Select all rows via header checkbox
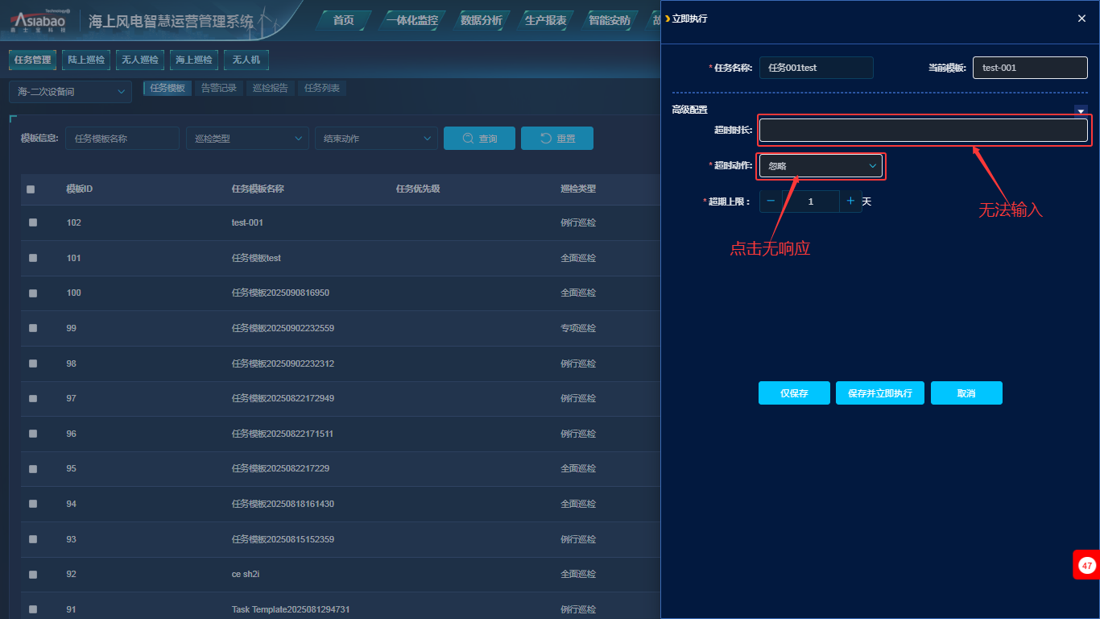Screen dimensions: 1100x619 31,189
